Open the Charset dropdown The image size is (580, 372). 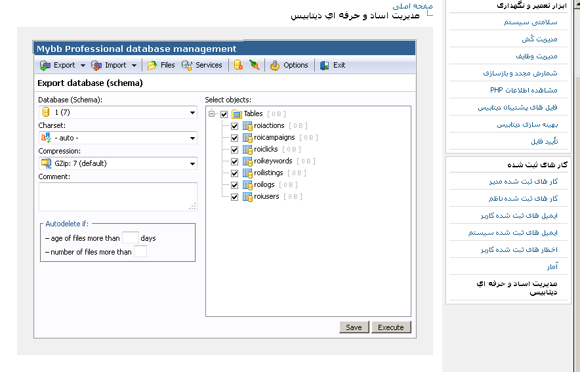click(117, 138)
